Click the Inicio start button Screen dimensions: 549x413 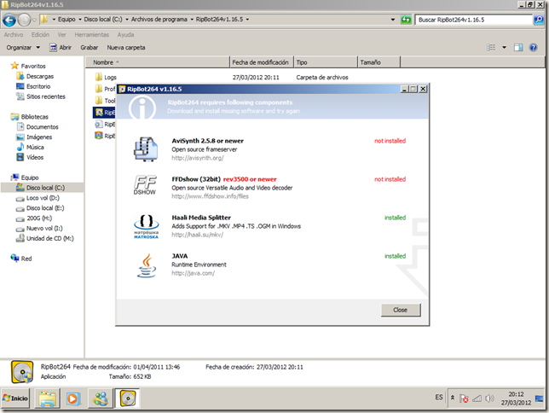tap(15, 398)
